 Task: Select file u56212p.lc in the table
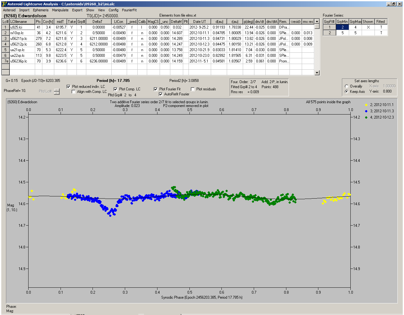tap(22, 44)
